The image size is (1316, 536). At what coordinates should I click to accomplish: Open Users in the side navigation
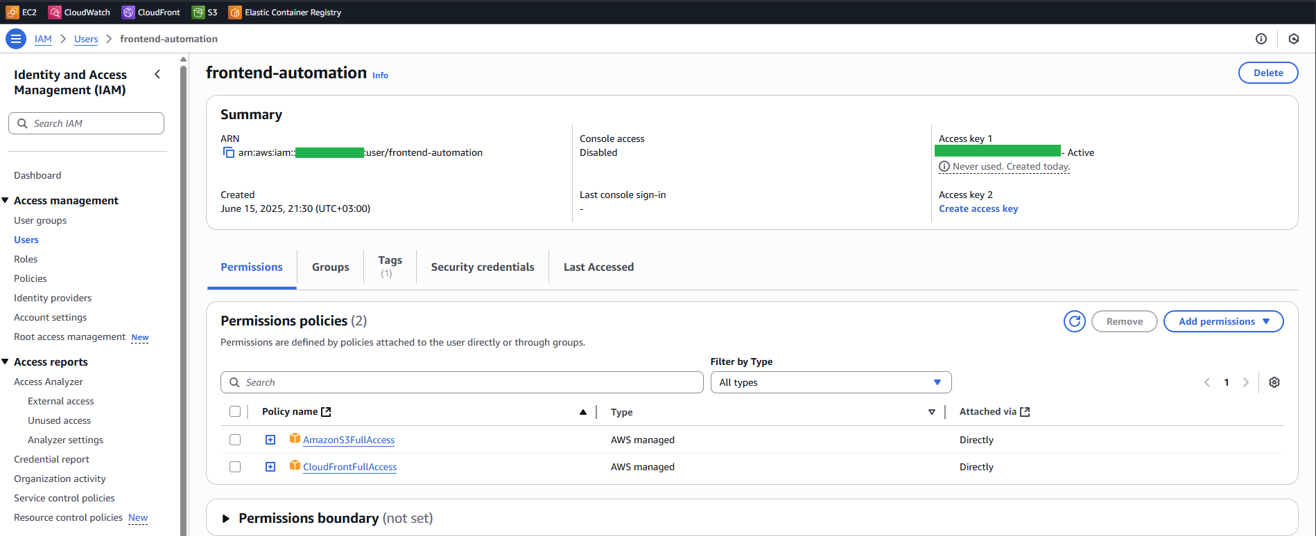pyautogui.click(x=26, y=240)
